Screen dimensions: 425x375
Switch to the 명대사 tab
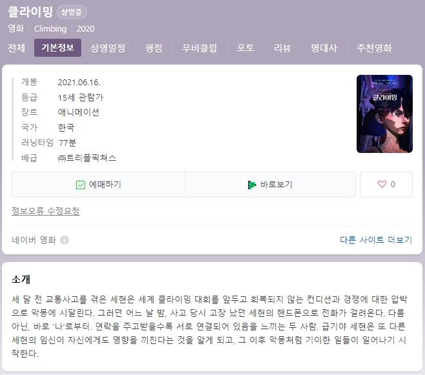tap(324, 48)
